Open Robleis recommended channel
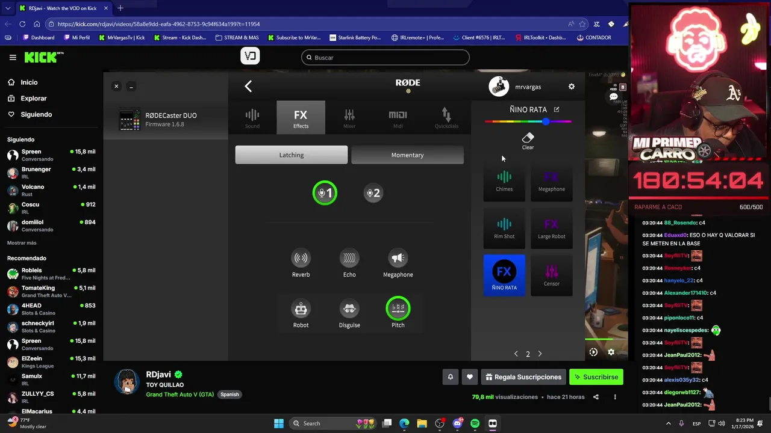771x433 pixels. pos(51,274)
